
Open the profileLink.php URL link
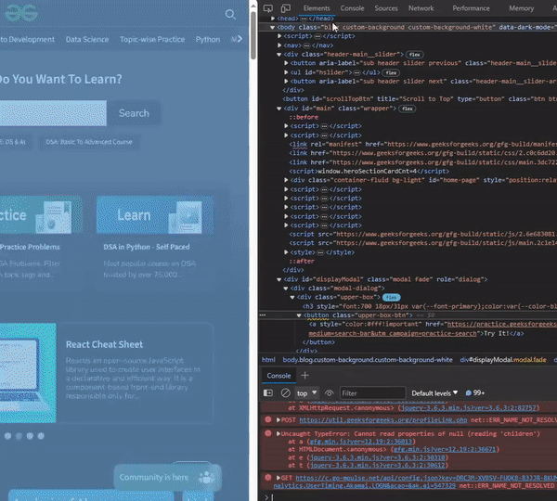[382, 420]
